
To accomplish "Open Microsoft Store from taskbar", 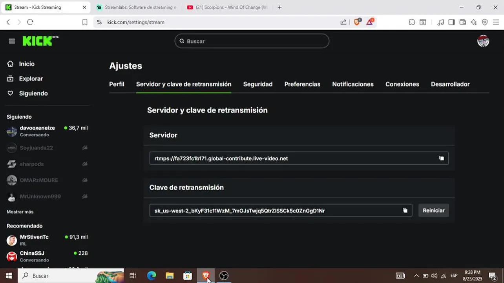I will (188, 276).
